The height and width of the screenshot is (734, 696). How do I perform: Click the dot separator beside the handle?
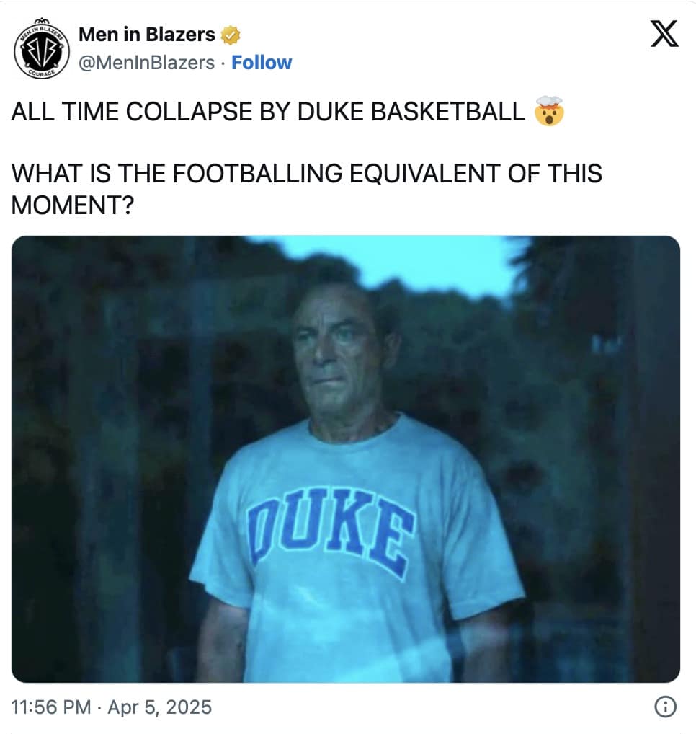221,63
